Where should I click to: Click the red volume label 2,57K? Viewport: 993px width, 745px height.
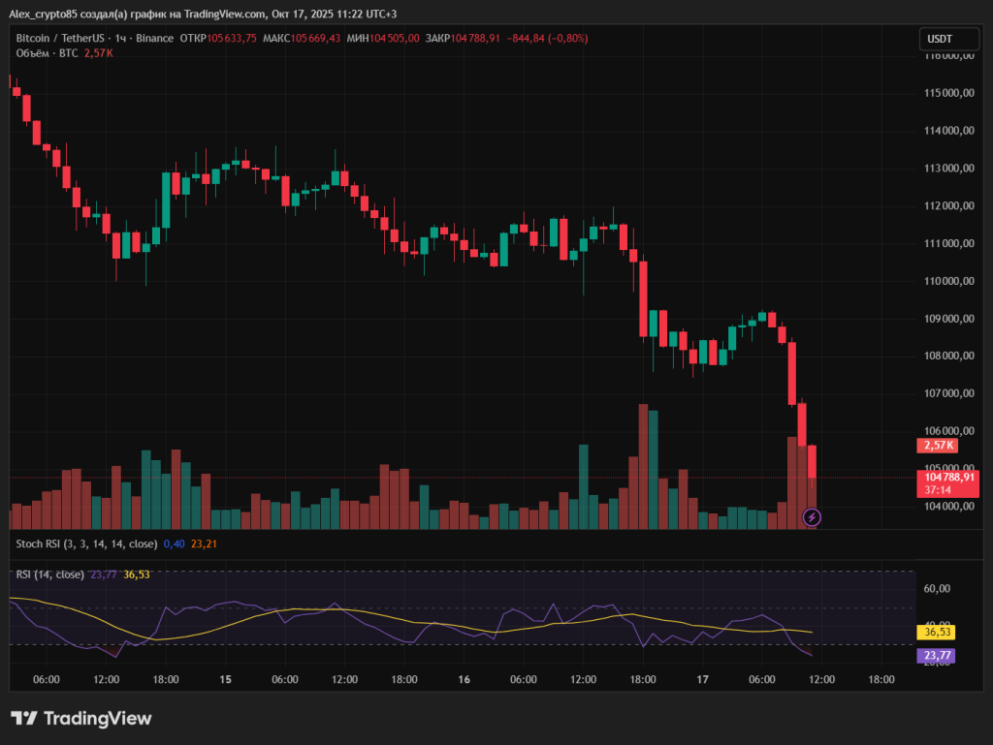click(x=937, y=446)
